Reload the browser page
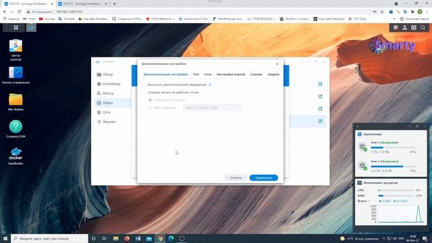This screenshot has height=243, width=432. point(20,11)
